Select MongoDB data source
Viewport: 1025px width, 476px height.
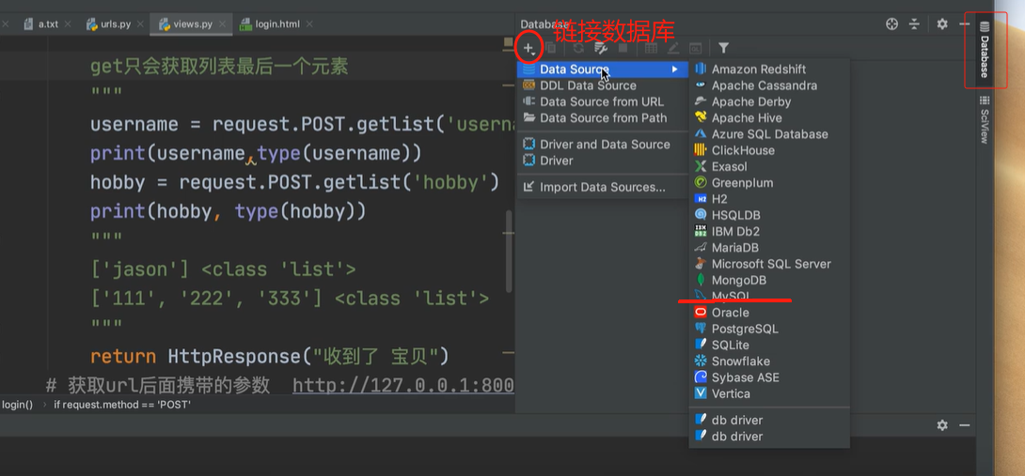pos(769,280)
